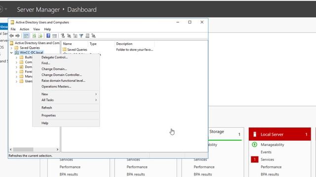
Task: Choose Change Domain Controller... option
Action: (x=66, y=75)
